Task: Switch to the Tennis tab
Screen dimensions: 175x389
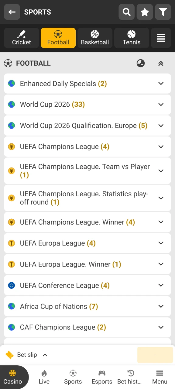Action: [131, 38]
